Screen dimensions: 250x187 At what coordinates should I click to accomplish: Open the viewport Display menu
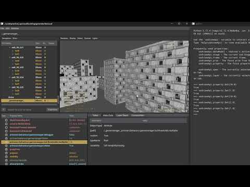pyautogui.click(x=72, y=38)
